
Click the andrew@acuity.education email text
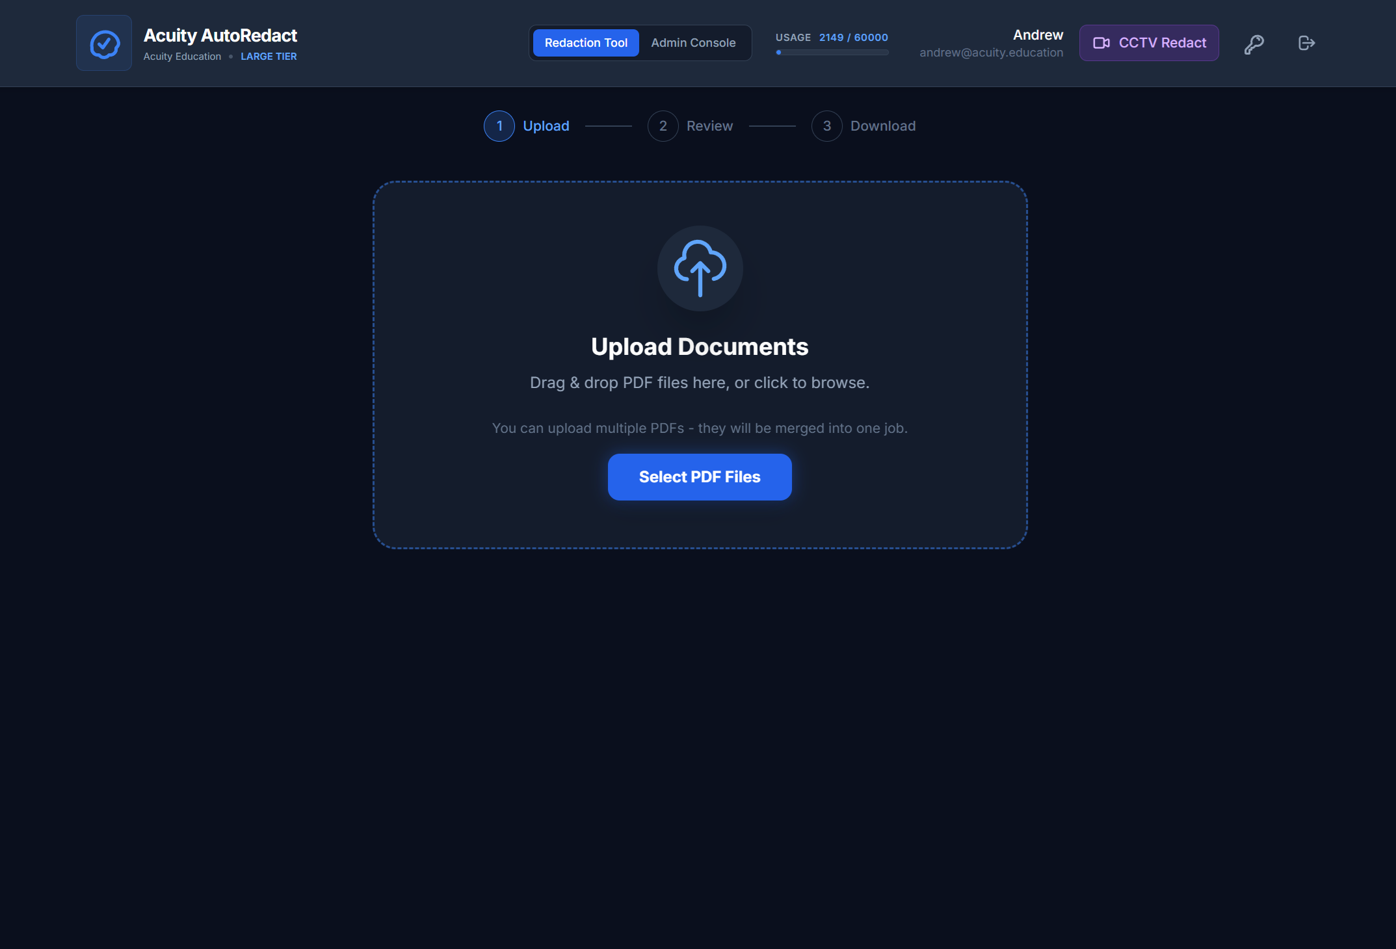click(991, 53)
